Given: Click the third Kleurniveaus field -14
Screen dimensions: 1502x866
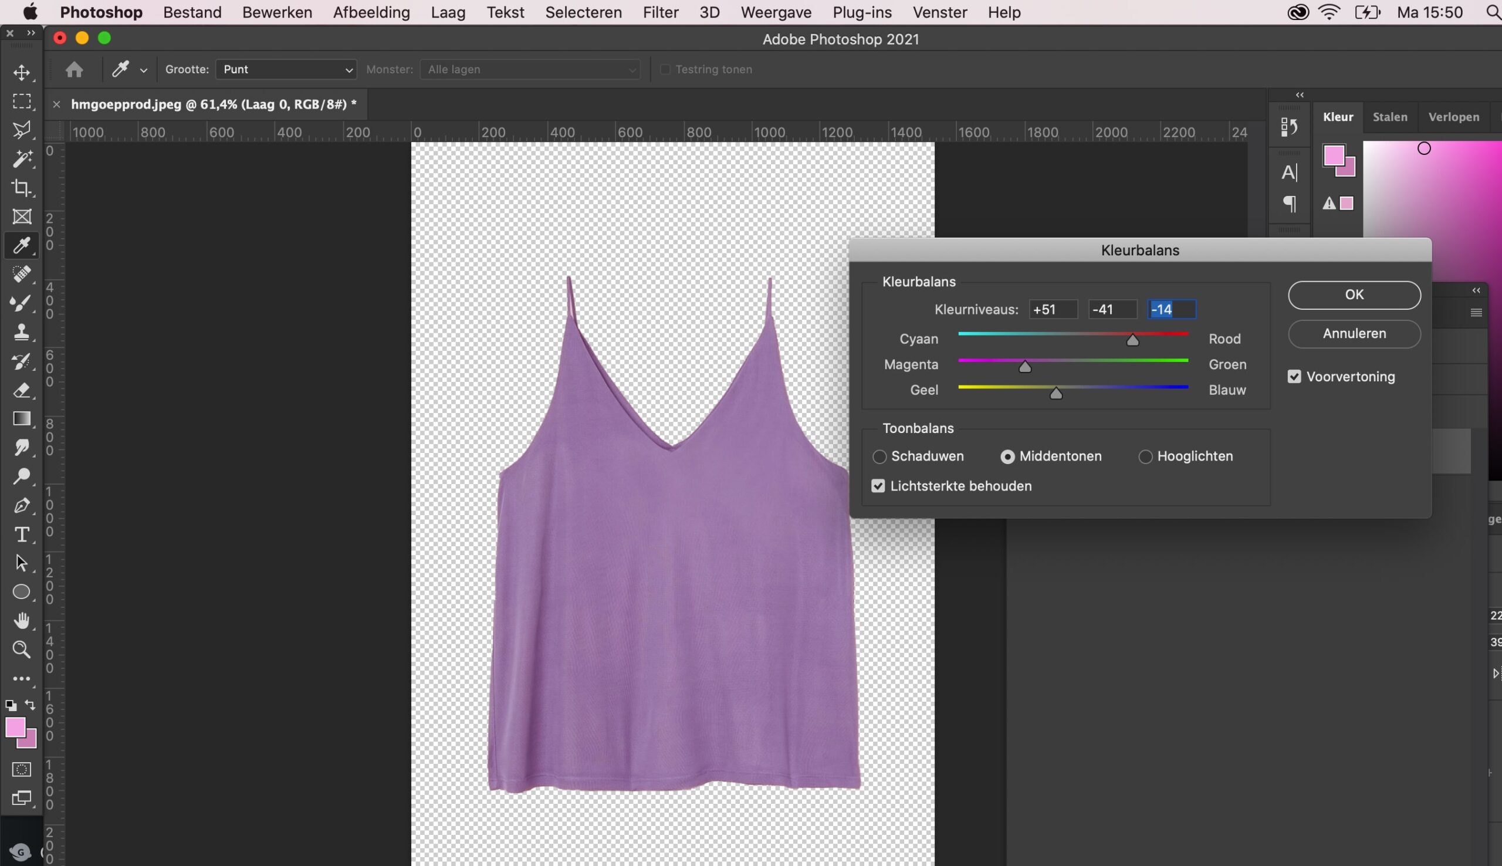Looking at the screenshot, I should (x=1172, y=310).
